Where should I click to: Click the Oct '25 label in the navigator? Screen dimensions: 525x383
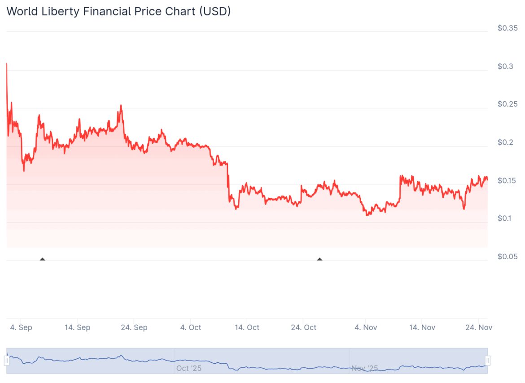[x=189, y=368]
